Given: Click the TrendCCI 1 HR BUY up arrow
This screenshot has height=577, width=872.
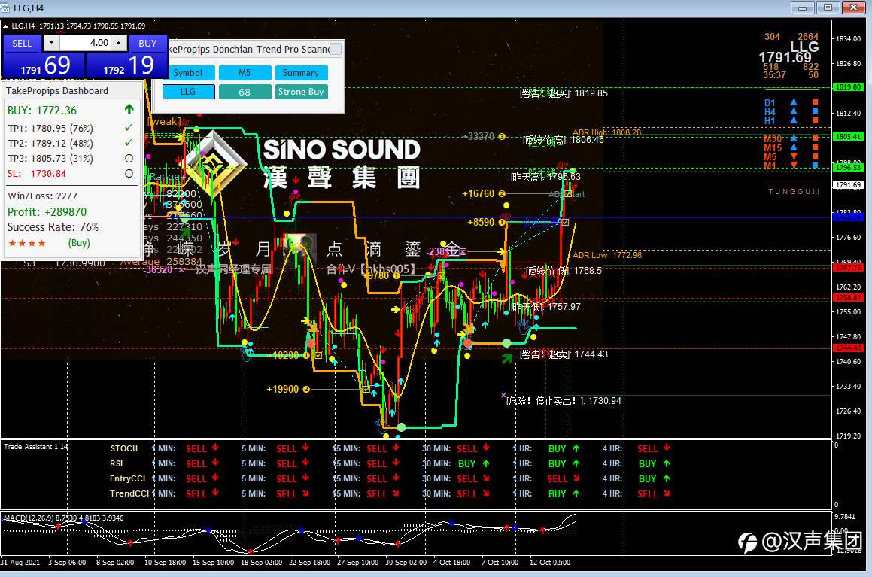Looking at the screenshot, I should (x=576, y=493).
